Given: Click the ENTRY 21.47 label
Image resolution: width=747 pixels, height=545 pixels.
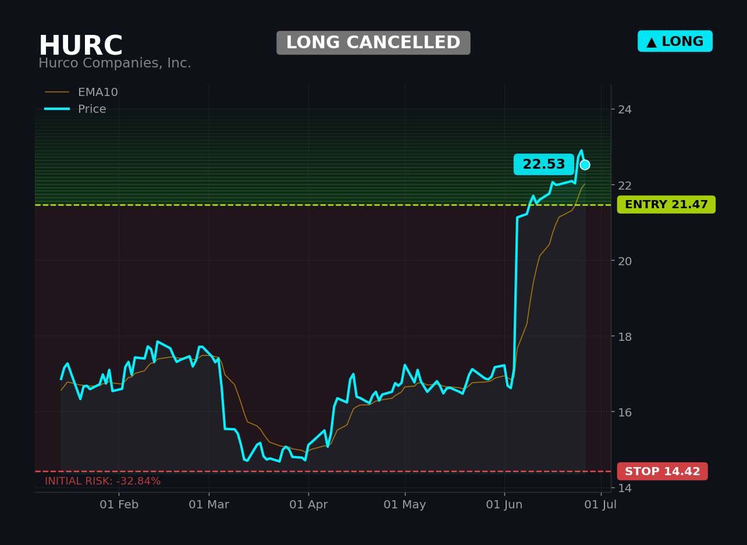Looking at the screenshot, I should pos(666,205).
